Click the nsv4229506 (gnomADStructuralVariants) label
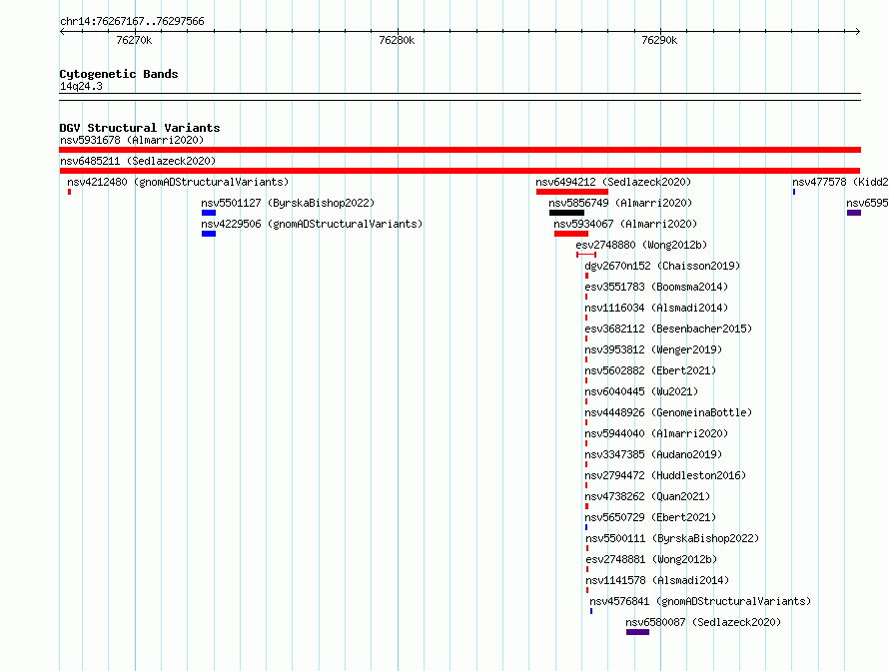 point(312,224)
